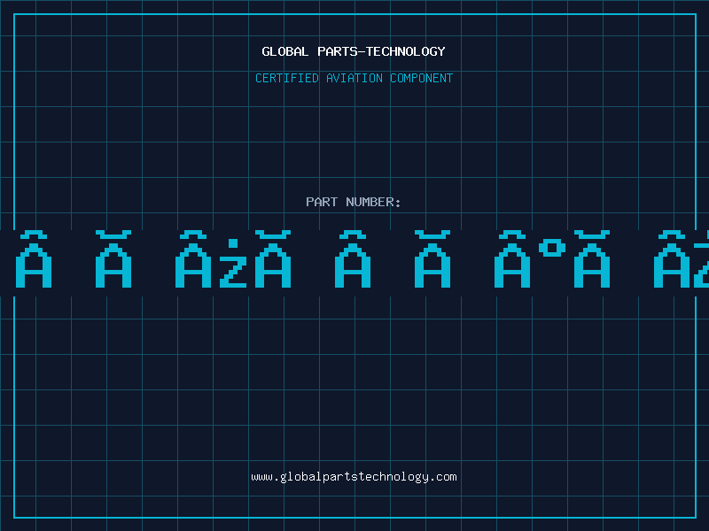Click the fully visible ż glyph
This screenshot has width=709, height=531.
(233, 263)
